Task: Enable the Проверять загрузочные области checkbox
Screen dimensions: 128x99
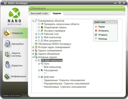Action: [39, 24]
